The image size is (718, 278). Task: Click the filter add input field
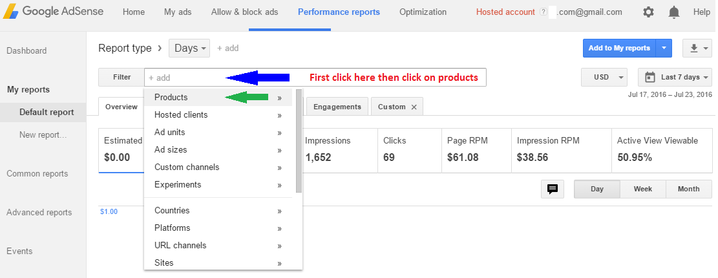coord(315,78)
